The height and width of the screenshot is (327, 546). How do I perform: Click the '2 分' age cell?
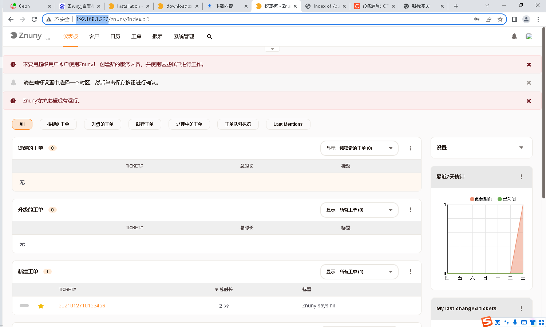pyautogui.click(x=224, y=306)
